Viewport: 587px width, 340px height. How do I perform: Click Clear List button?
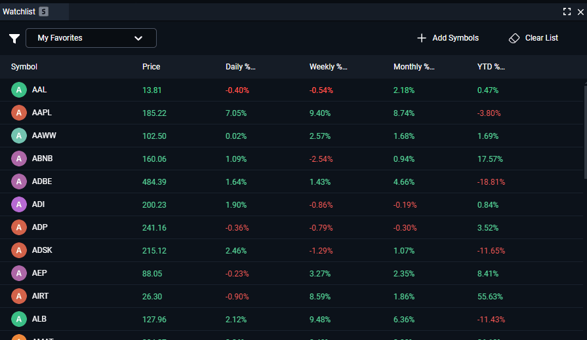pos(533,38)
